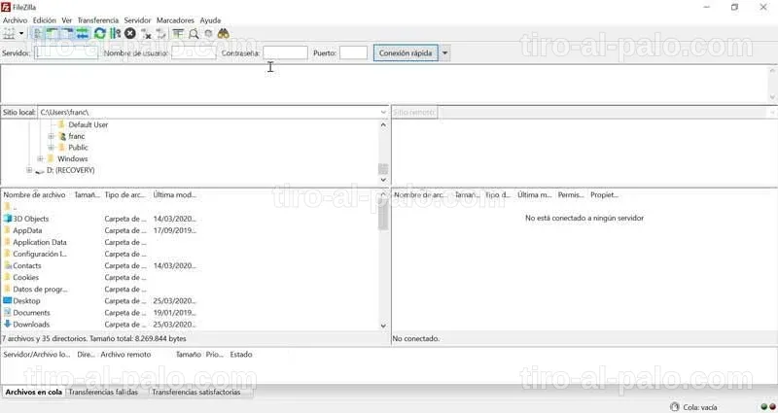Click down arrow of message log scrollbar
This screenshot has height=413, width=778.
tap(772, 97)
